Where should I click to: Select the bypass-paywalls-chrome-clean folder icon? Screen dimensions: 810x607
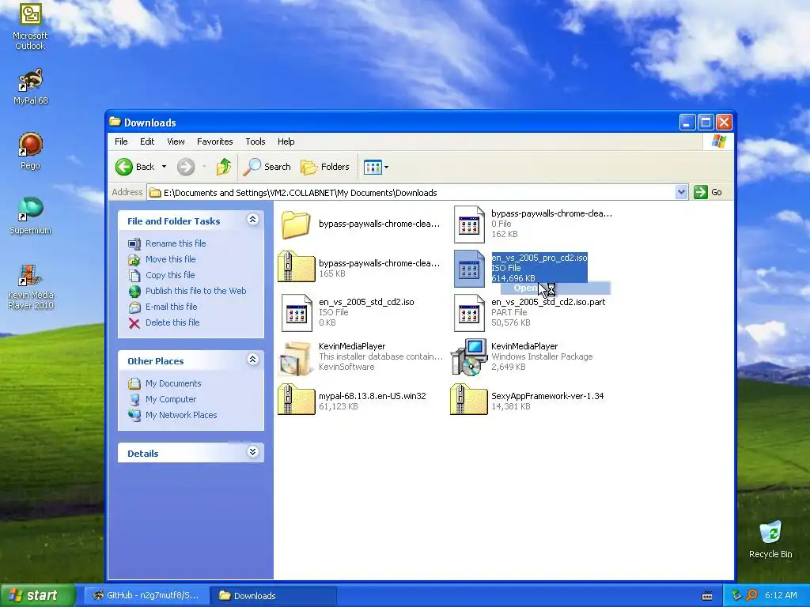point(296,224)
